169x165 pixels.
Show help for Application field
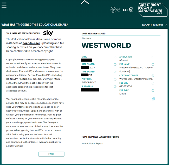coord(153,57)
